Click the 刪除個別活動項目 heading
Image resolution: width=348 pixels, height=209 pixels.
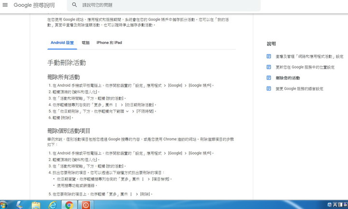click(69, 131)
